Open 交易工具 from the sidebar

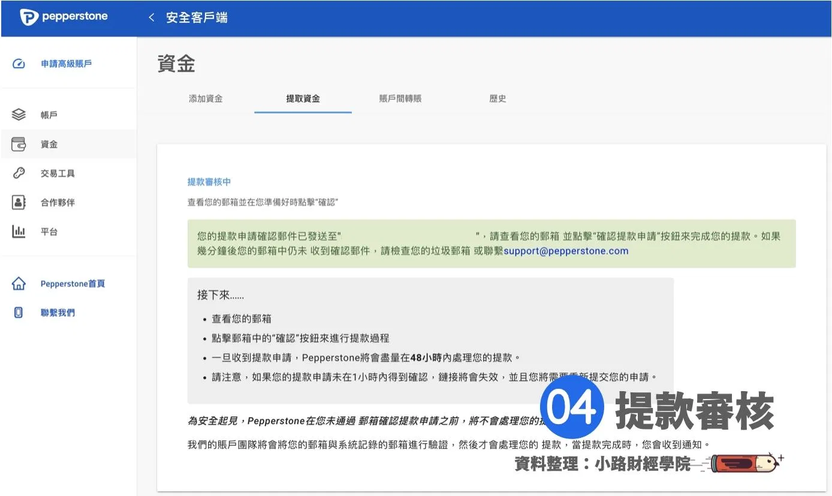[58, 174]
